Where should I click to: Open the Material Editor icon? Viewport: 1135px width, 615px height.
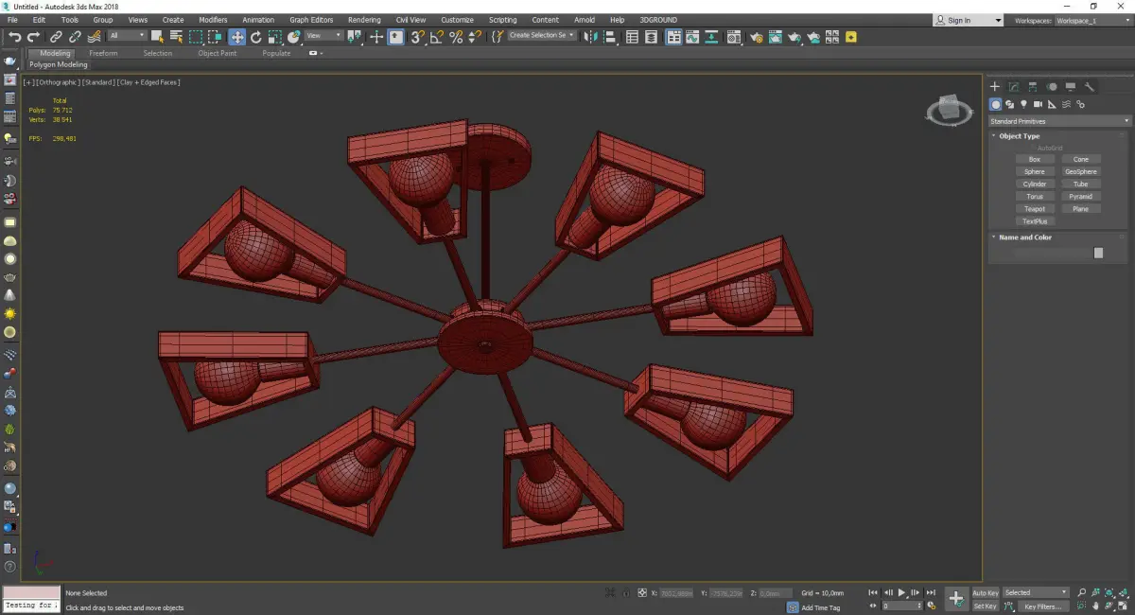pos(734,37)
